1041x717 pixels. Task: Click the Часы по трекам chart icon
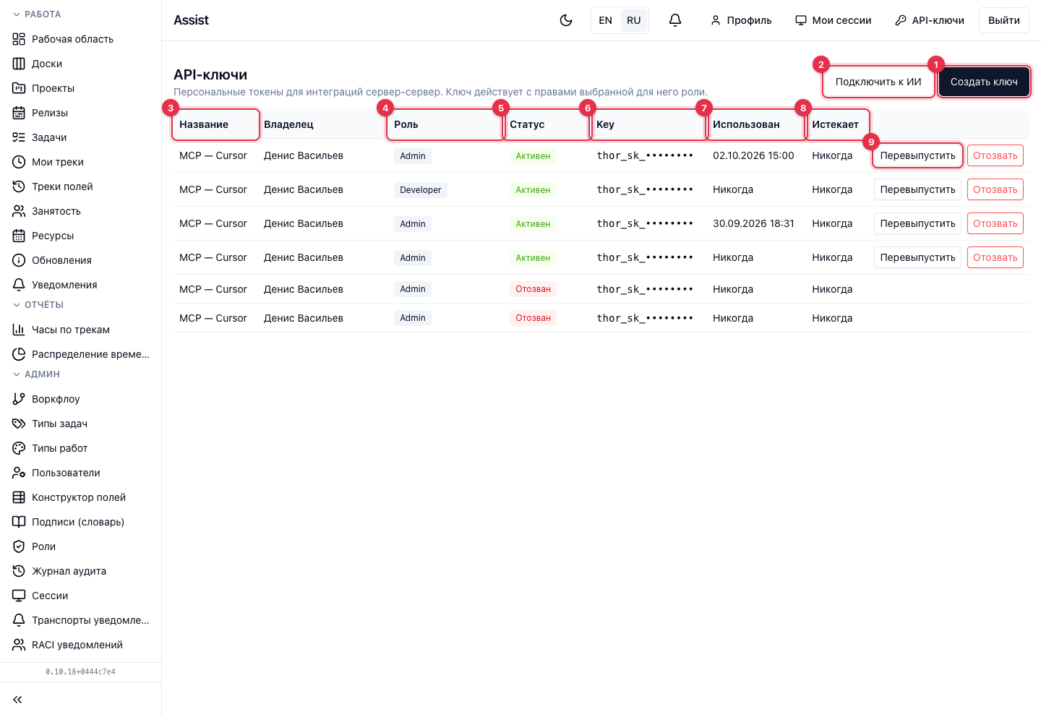click(19, 330)
